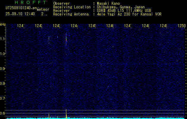Click the 1242 time marker
This screenshot has height=119, width=187.
[39, 26]
